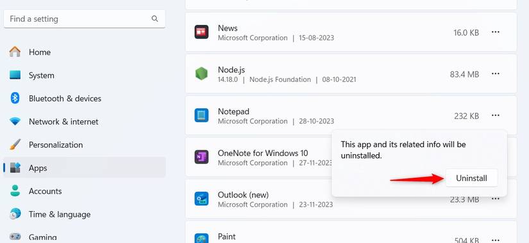Viewport: 529px width, 243px height.
Task: Click the 83.4 MB size value
Action: (x=464, y=74)
